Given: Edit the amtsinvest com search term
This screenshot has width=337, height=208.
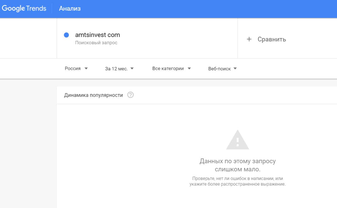Looking at the screenshot, I should pos(98,35).
